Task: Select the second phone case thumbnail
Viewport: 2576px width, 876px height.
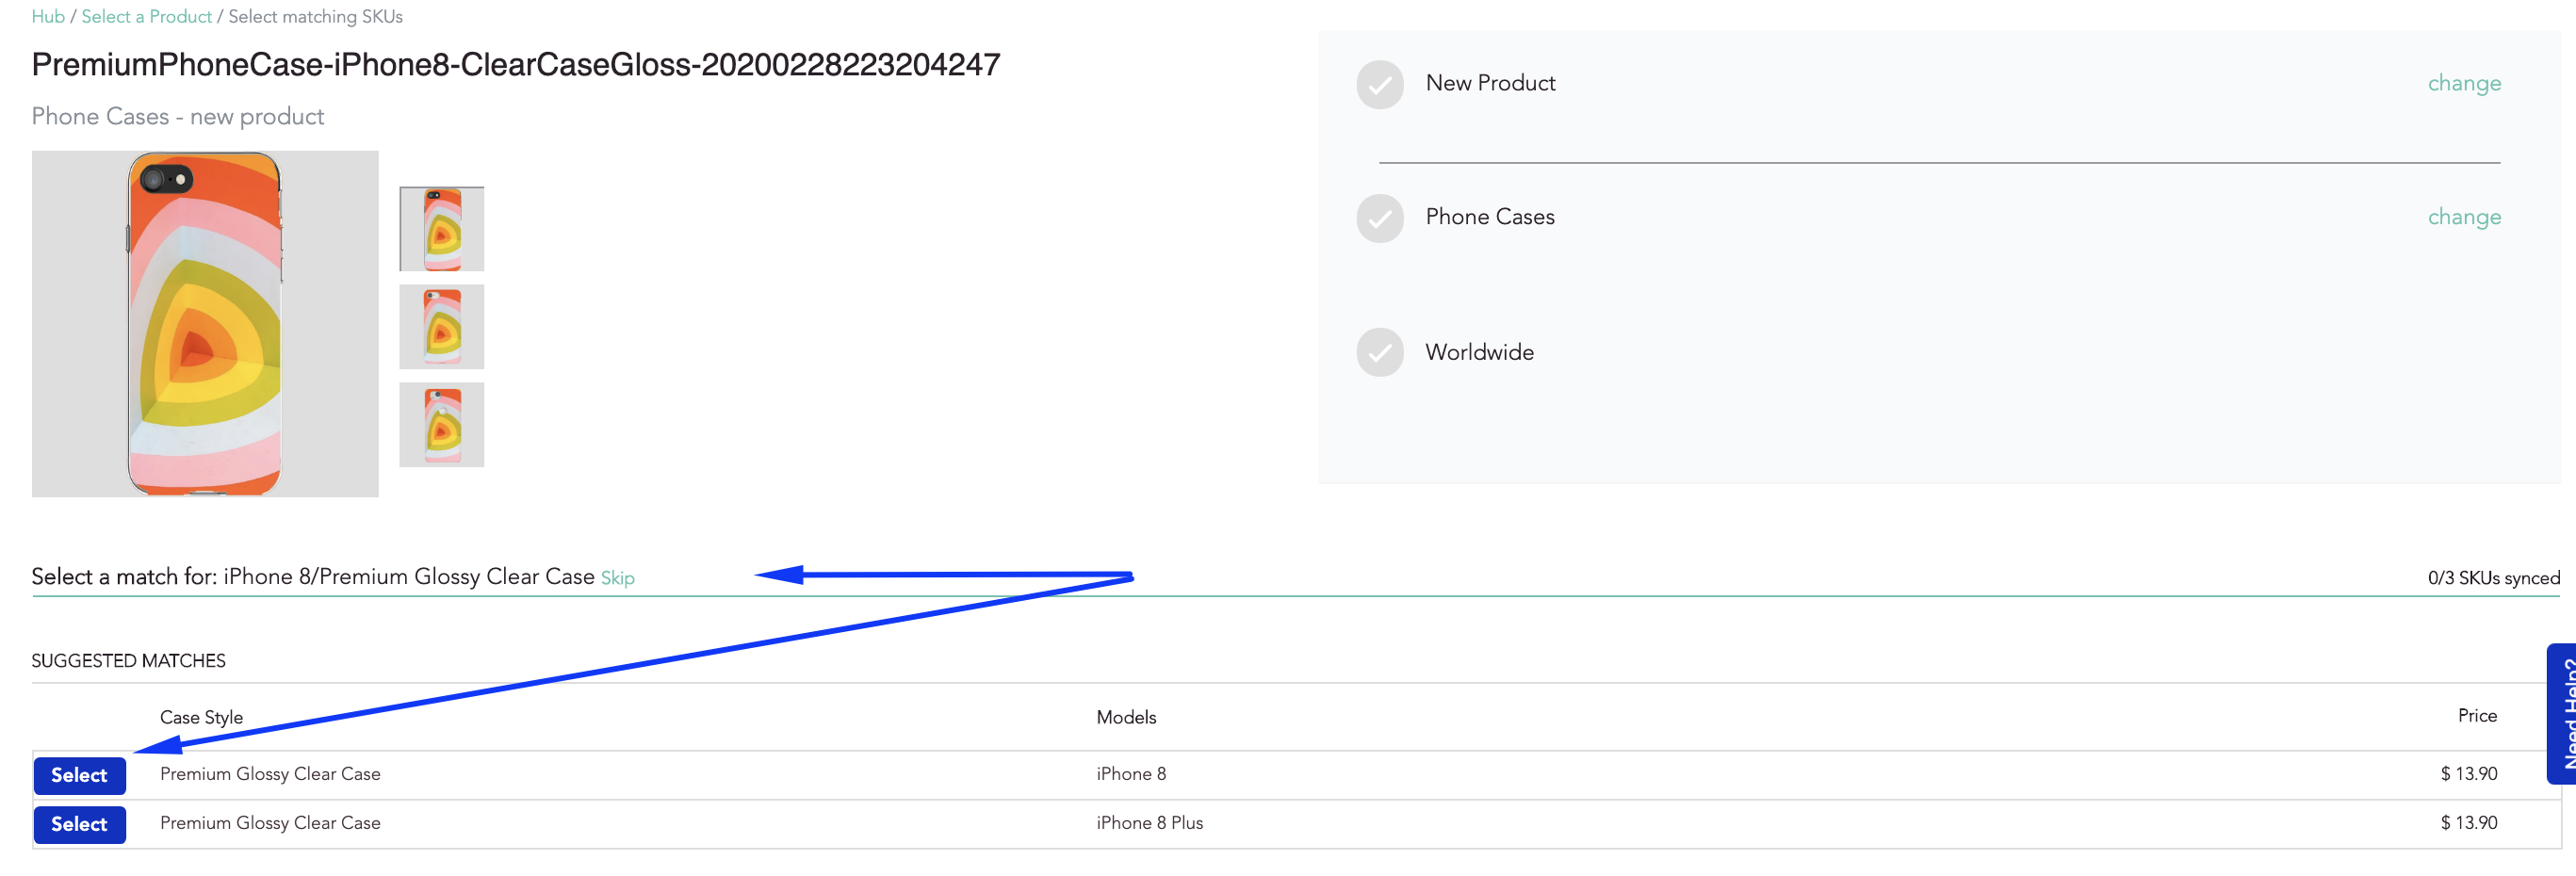Action: [x=442, y=326]
